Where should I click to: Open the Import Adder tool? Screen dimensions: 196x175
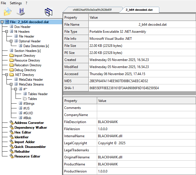[25, 142]
